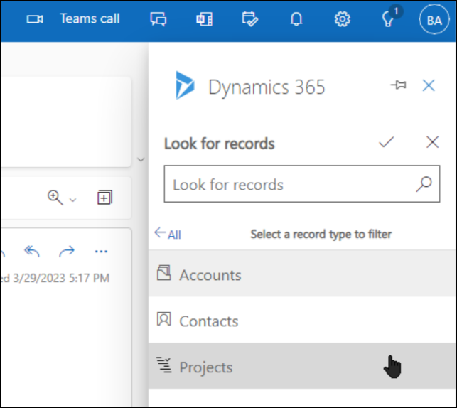The width and height of the screenshot is (457, 408).
Task: Click the magnifier search icon
Action: point(424,184)
